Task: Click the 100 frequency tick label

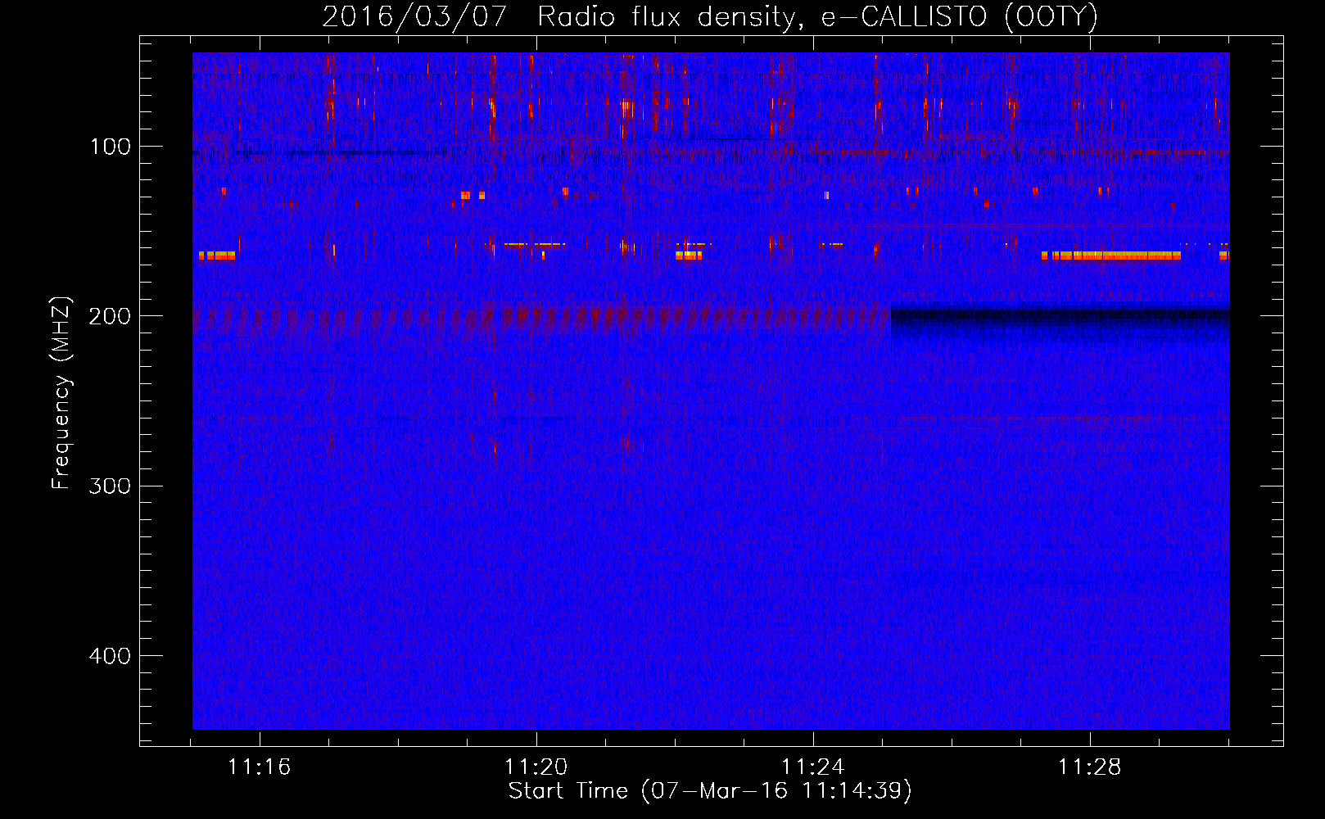Action: (111, 147)
